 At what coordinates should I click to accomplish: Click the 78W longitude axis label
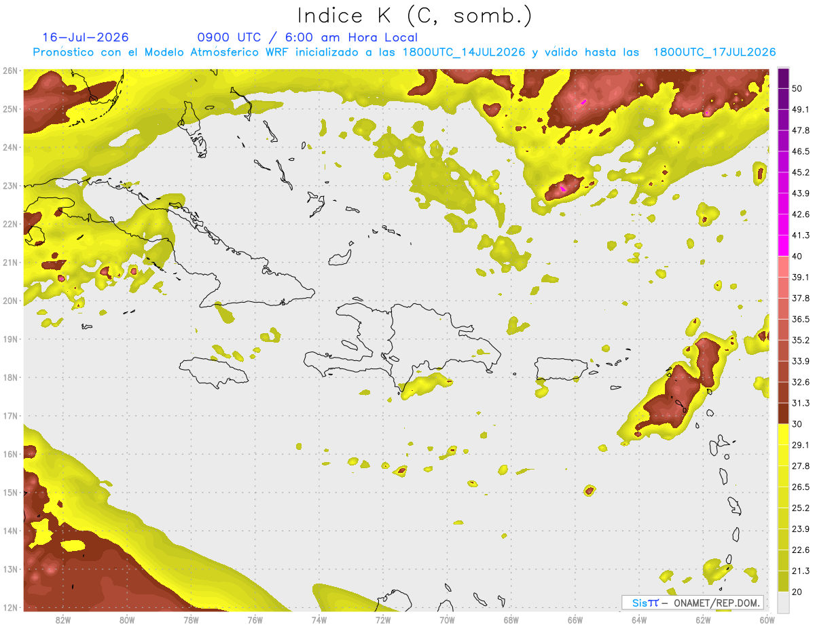pyautogui.click(x=191, y=620)
